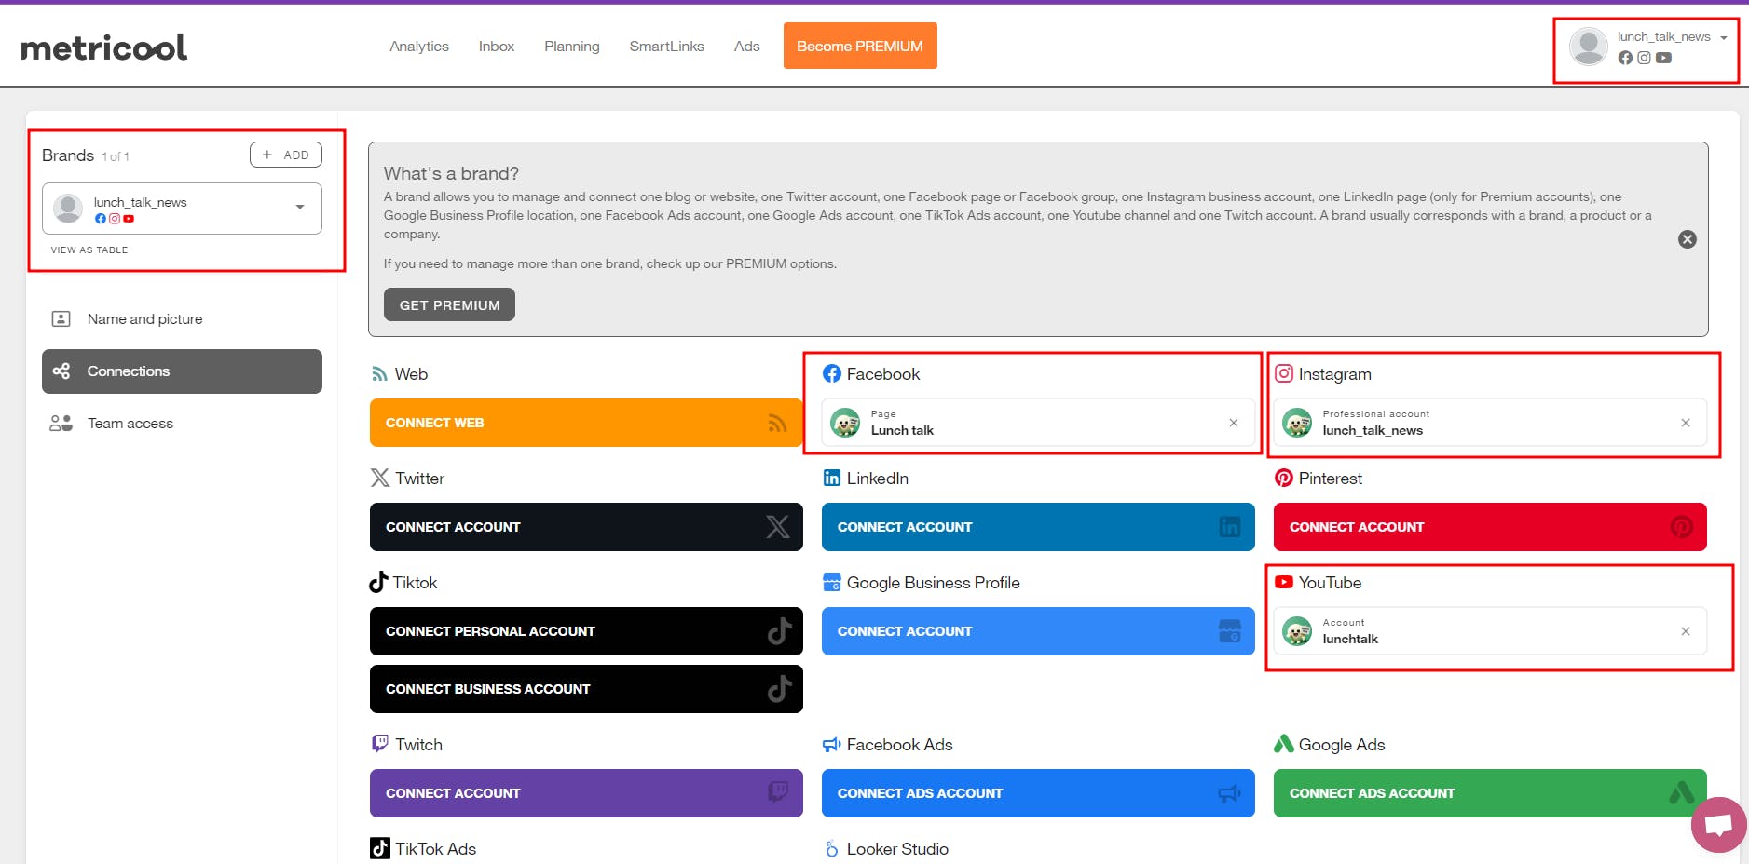This screenshot has width=1749, height=864.
Task: Click the Facebook Ads megaphone heading icon
Action: pos(832,745)
